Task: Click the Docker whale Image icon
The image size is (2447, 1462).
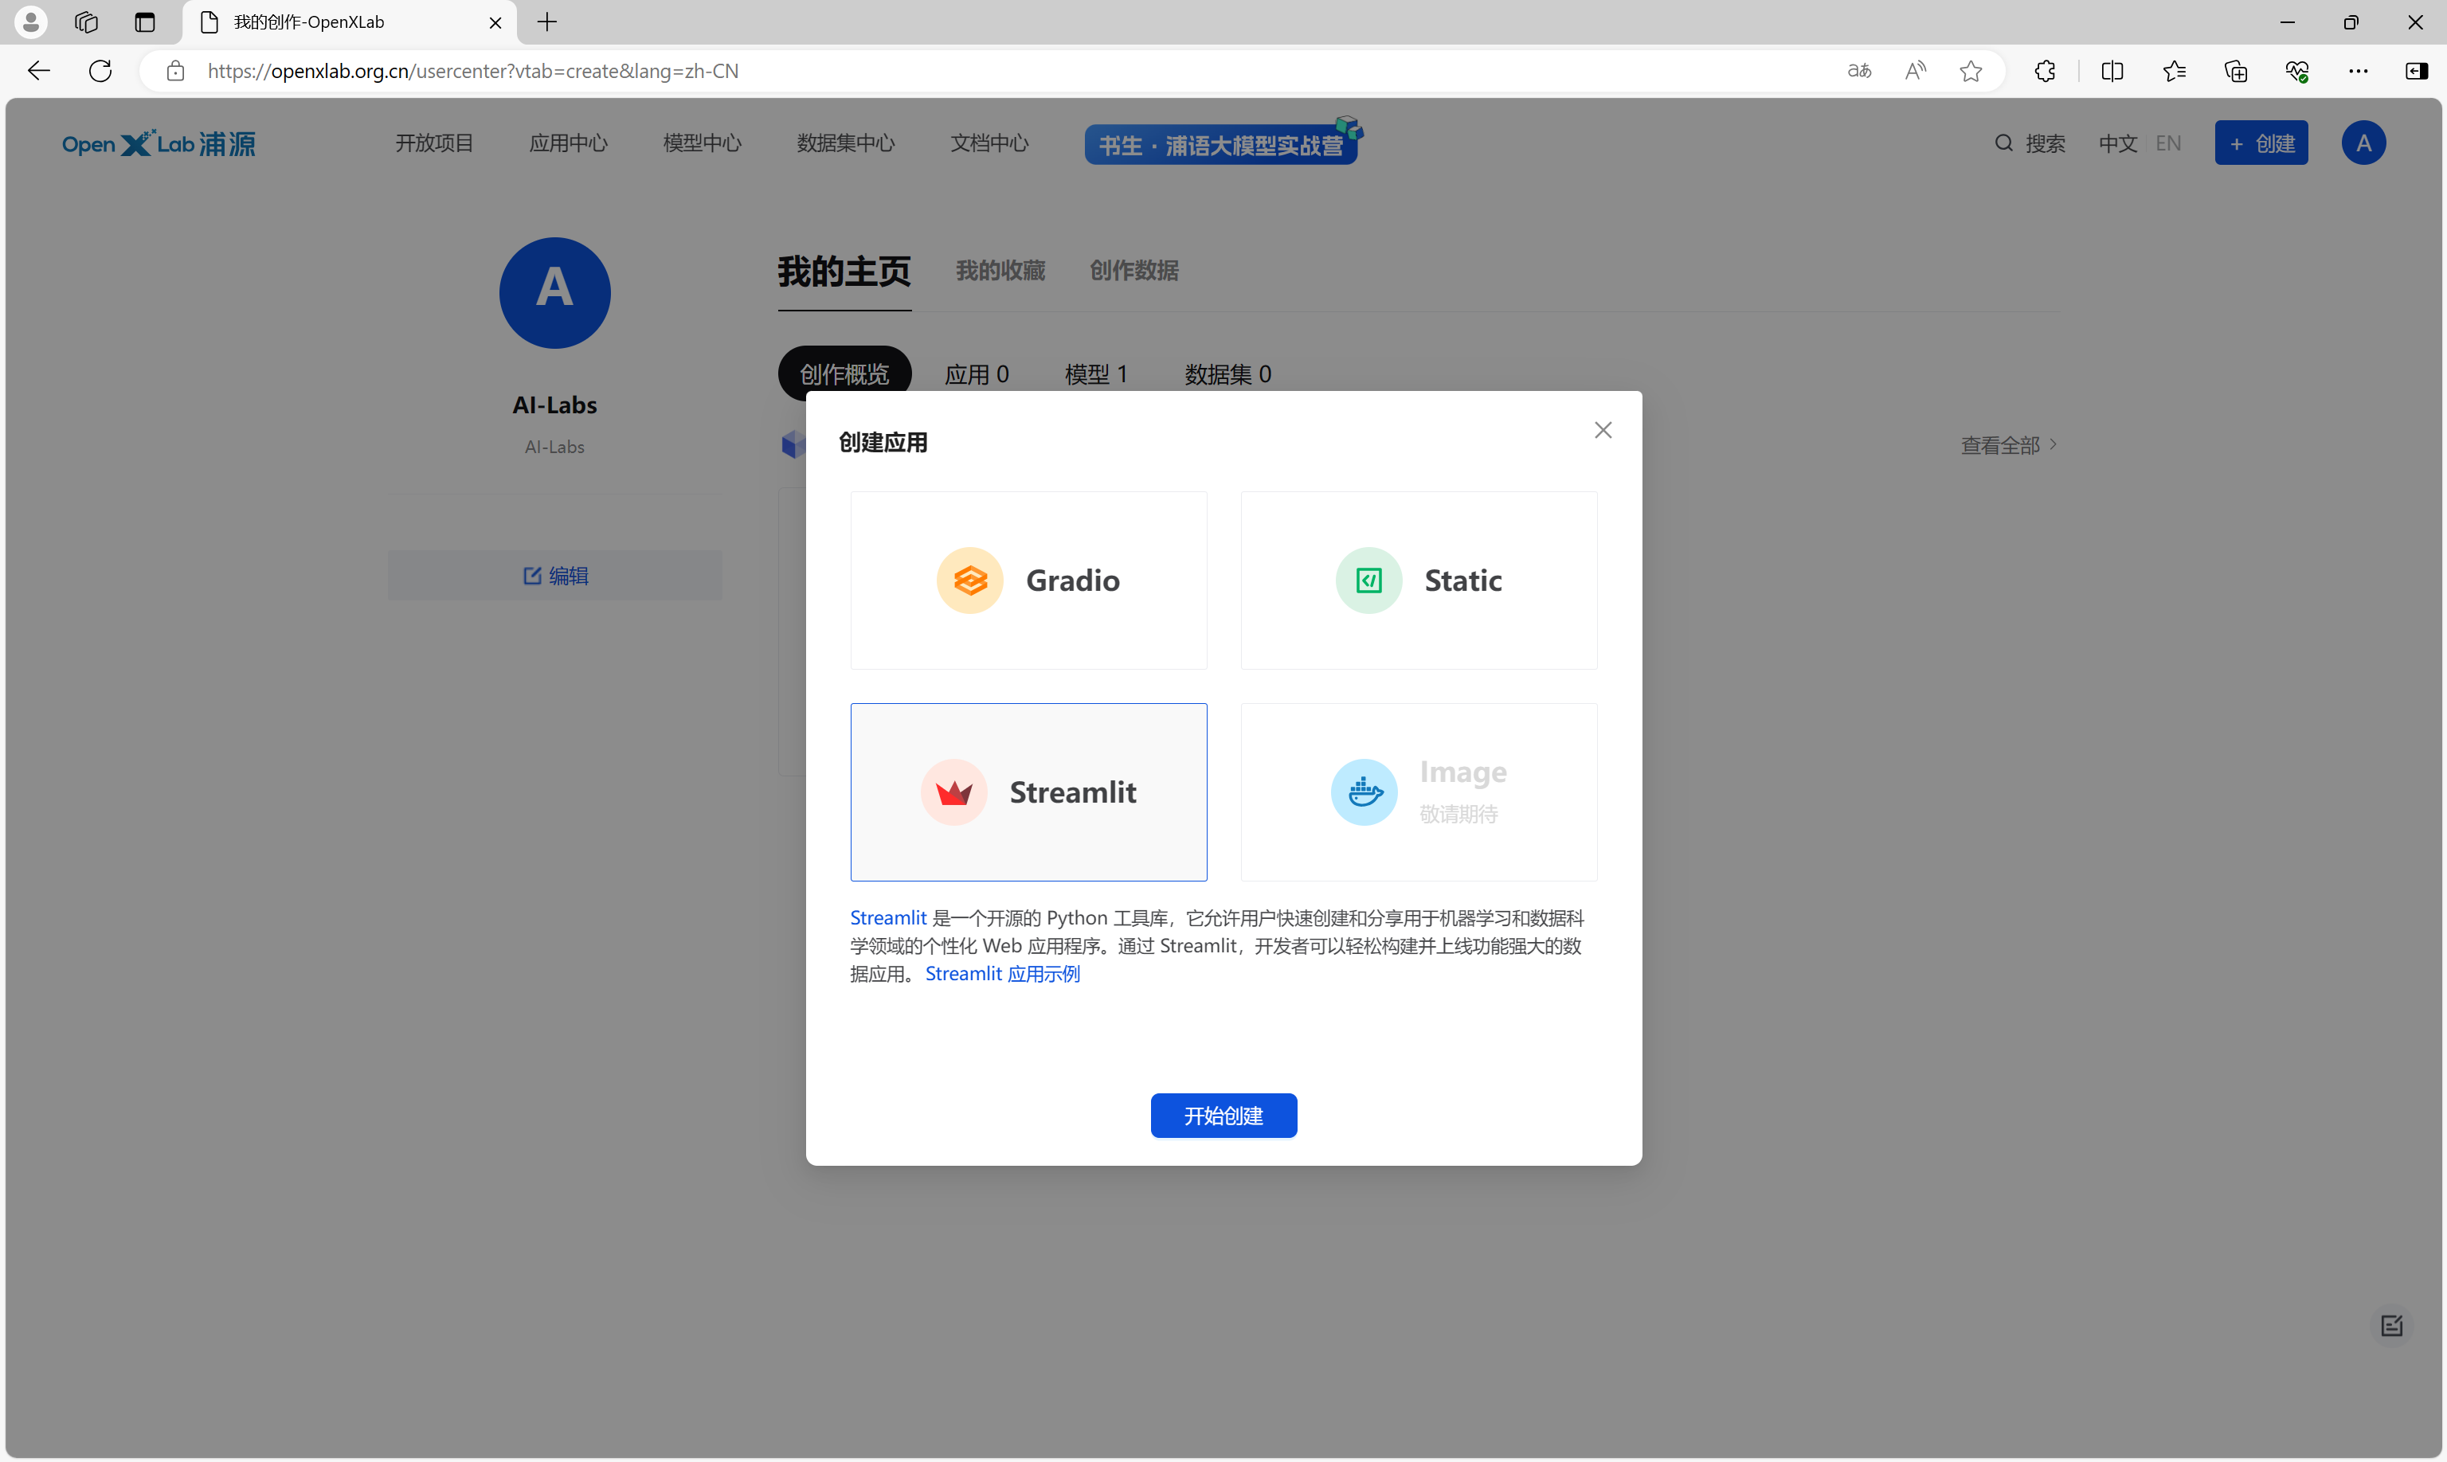Action: pyautogui.click(x=1364, y=792)
